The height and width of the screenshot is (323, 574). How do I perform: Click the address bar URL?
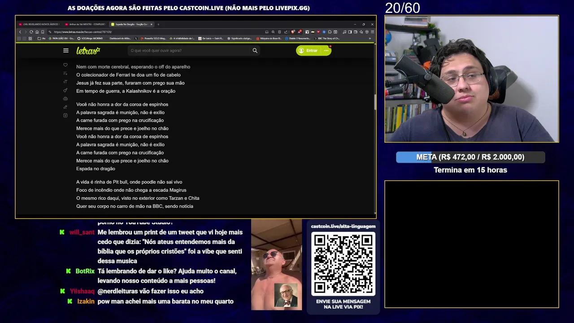(83, 32)
